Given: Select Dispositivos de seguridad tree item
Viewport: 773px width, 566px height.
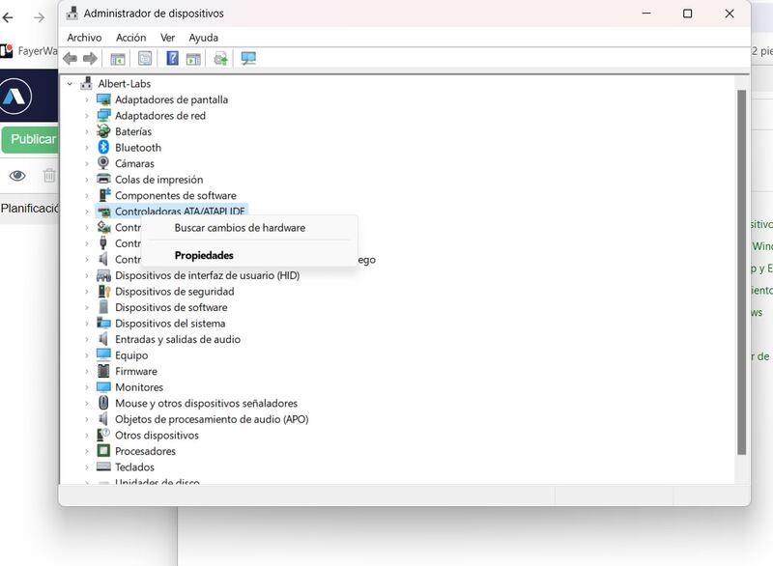Looking at the screenshot, I should (174, 292).
